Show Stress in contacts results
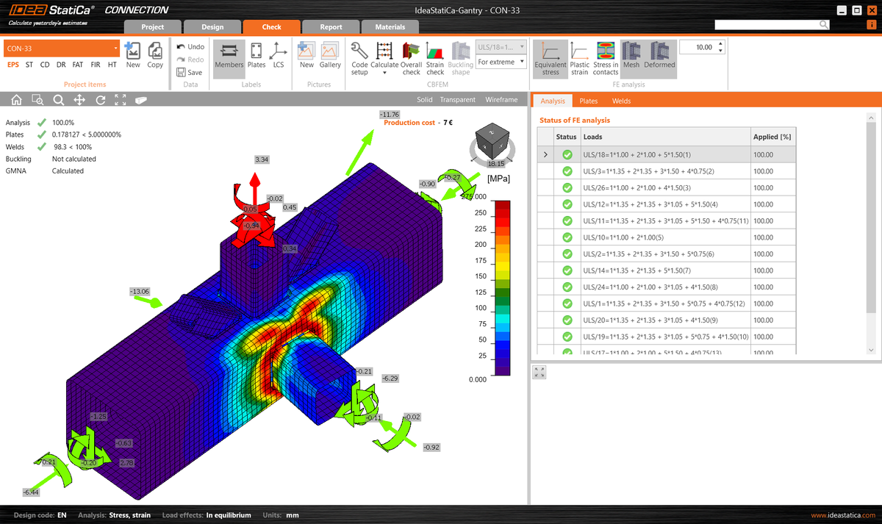This screenshot has width=882, height=524. tap(605, 57)
